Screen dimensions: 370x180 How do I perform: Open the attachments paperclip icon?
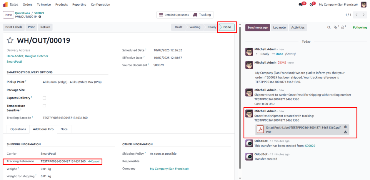point(336,27)
